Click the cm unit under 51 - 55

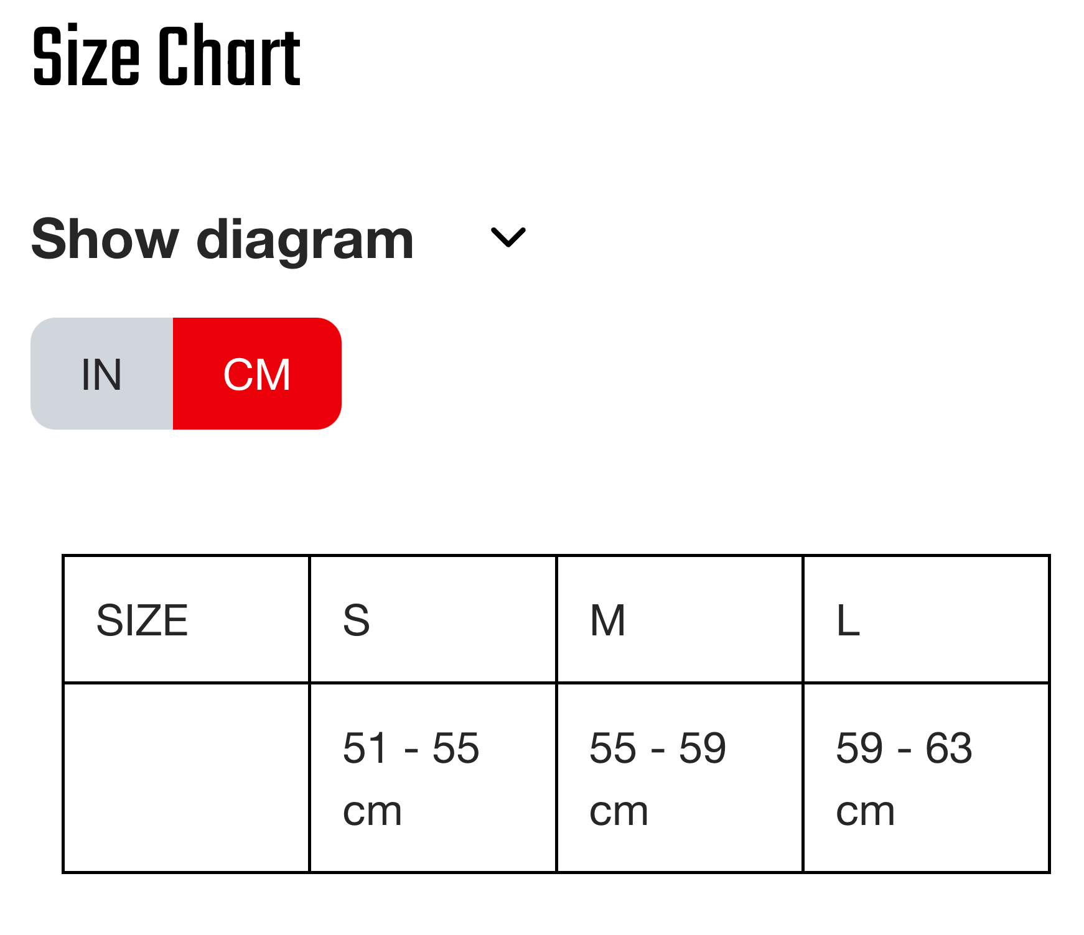[x=372, y=811]
